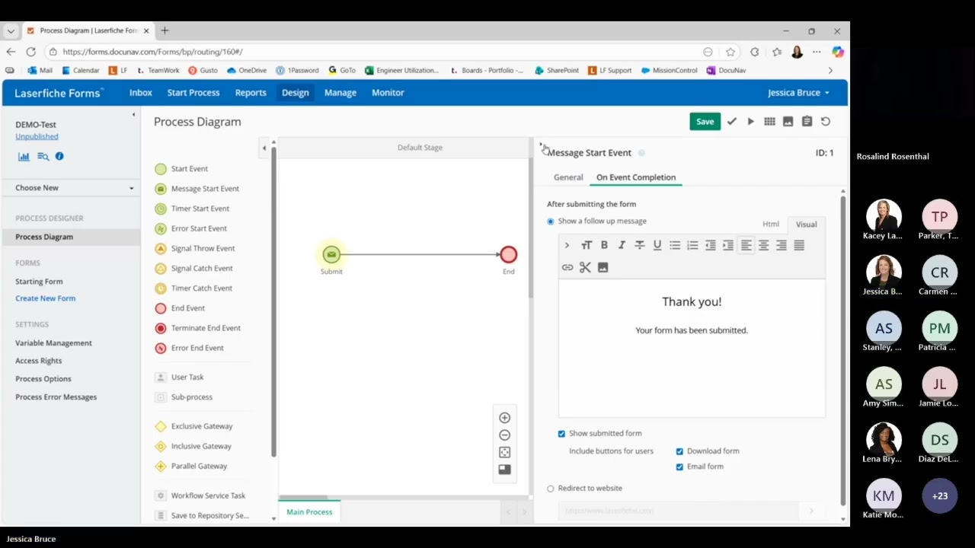Open the Inbox menu in the Forms navbar
Screen dimensions: 975x548
coord(141,93)
